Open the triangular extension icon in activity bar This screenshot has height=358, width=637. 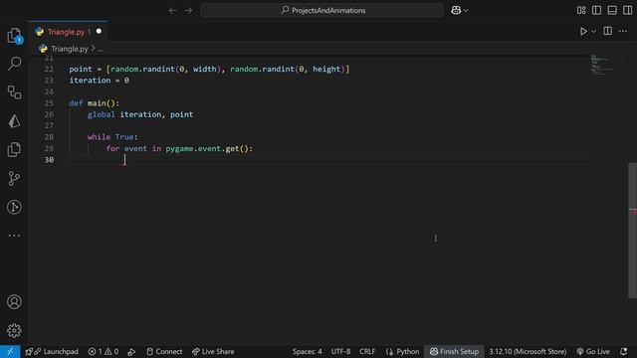coord(14,121)
